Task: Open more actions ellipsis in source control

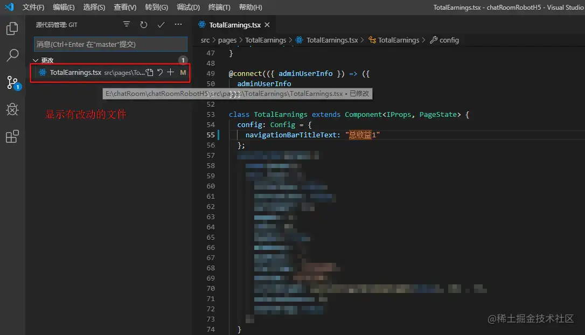Action: (178, 25)
